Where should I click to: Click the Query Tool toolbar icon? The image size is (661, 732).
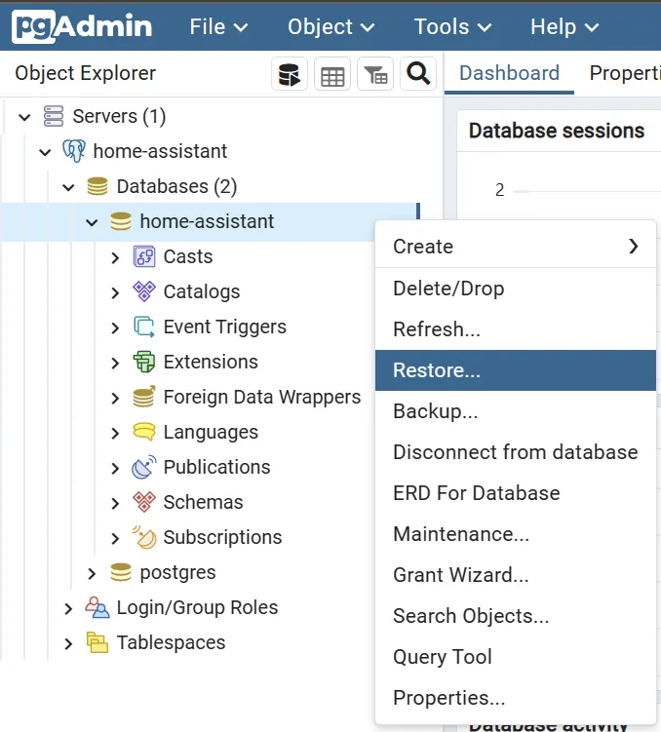(x=290, y=74)
